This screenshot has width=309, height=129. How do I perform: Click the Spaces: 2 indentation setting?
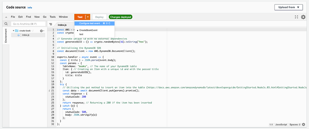(x=295, y=125)
